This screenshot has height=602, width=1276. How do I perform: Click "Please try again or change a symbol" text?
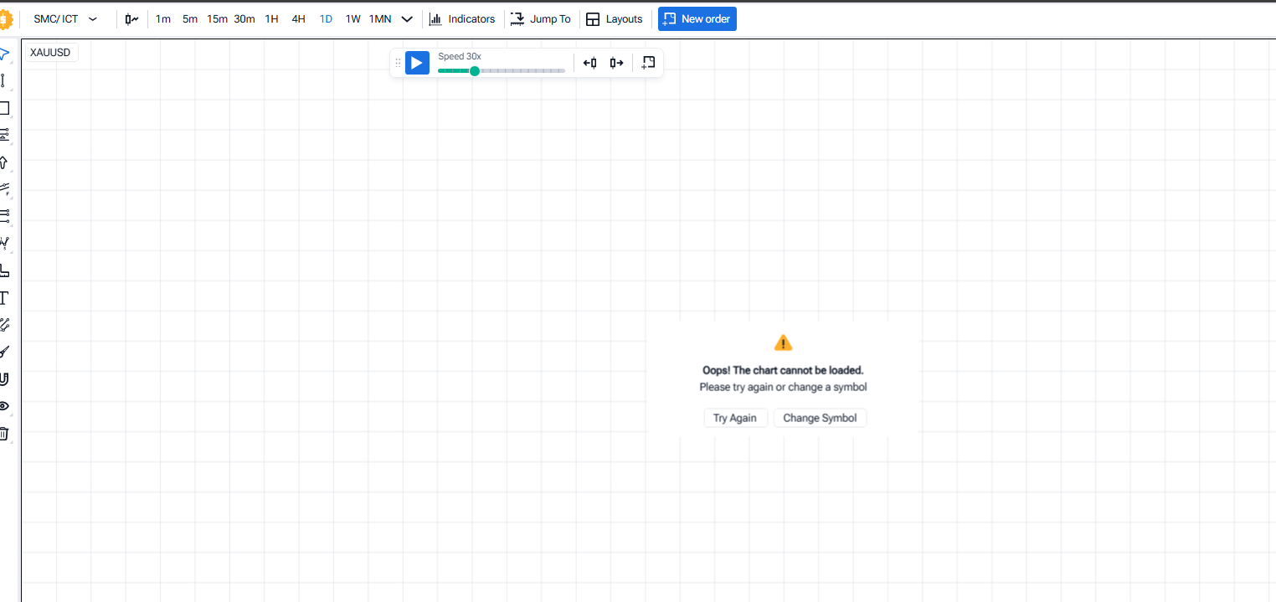point(783,387)
